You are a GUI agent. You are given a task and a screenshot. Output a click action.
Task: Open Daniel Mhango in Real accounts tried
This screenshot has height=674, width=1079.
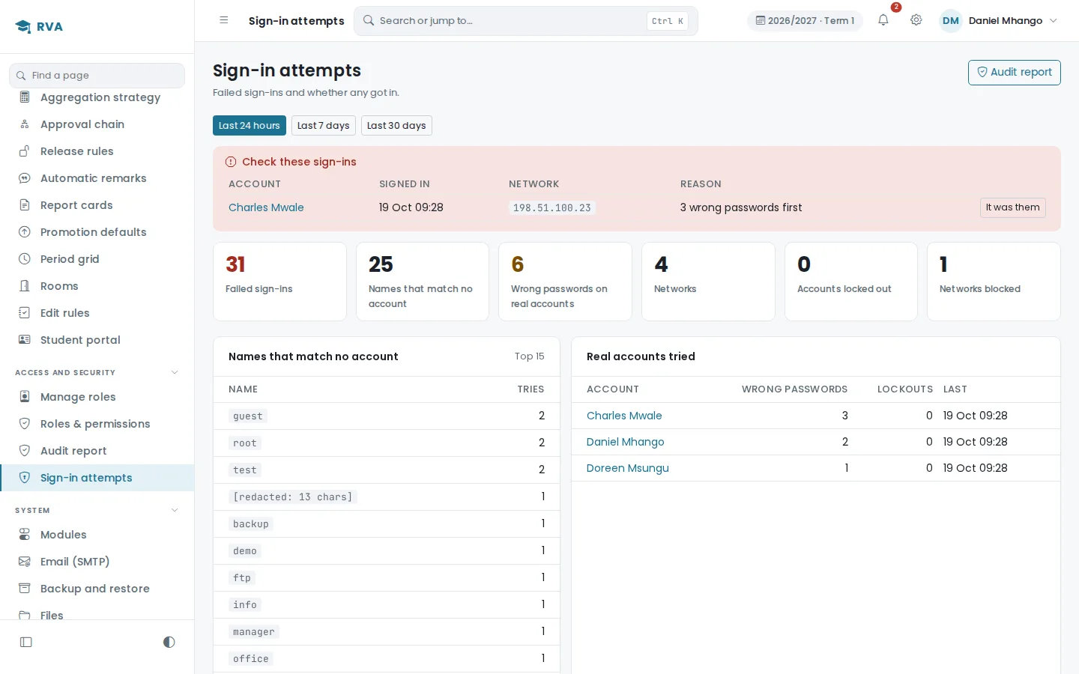coord(626,442)
